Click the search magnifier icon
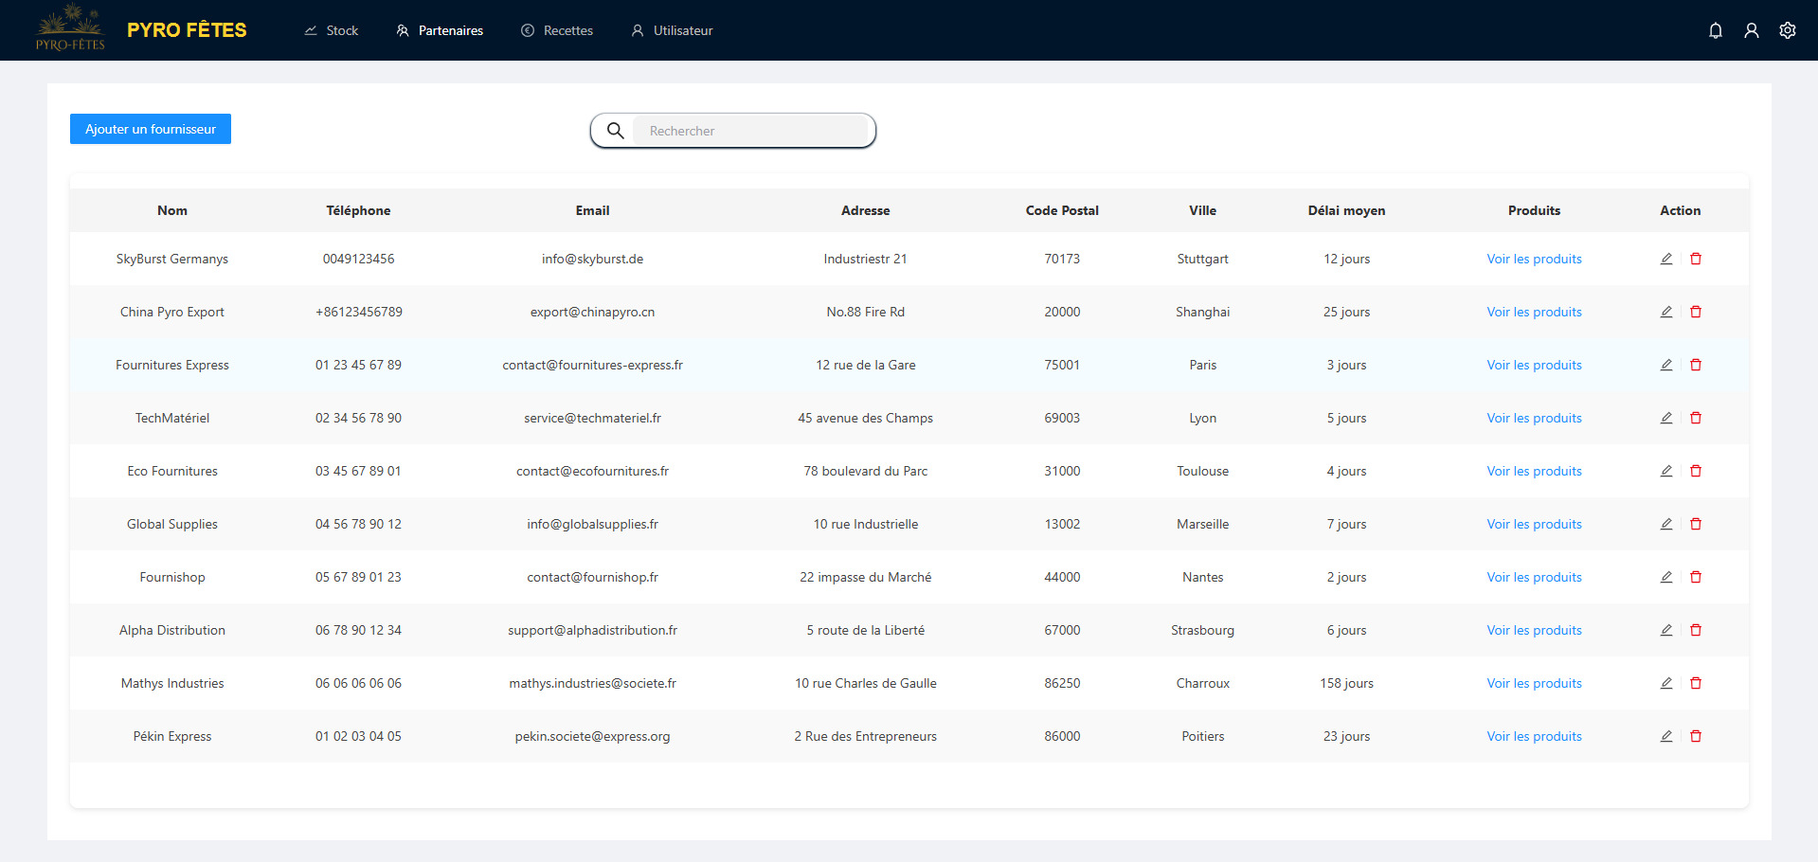 coord(615,131)
